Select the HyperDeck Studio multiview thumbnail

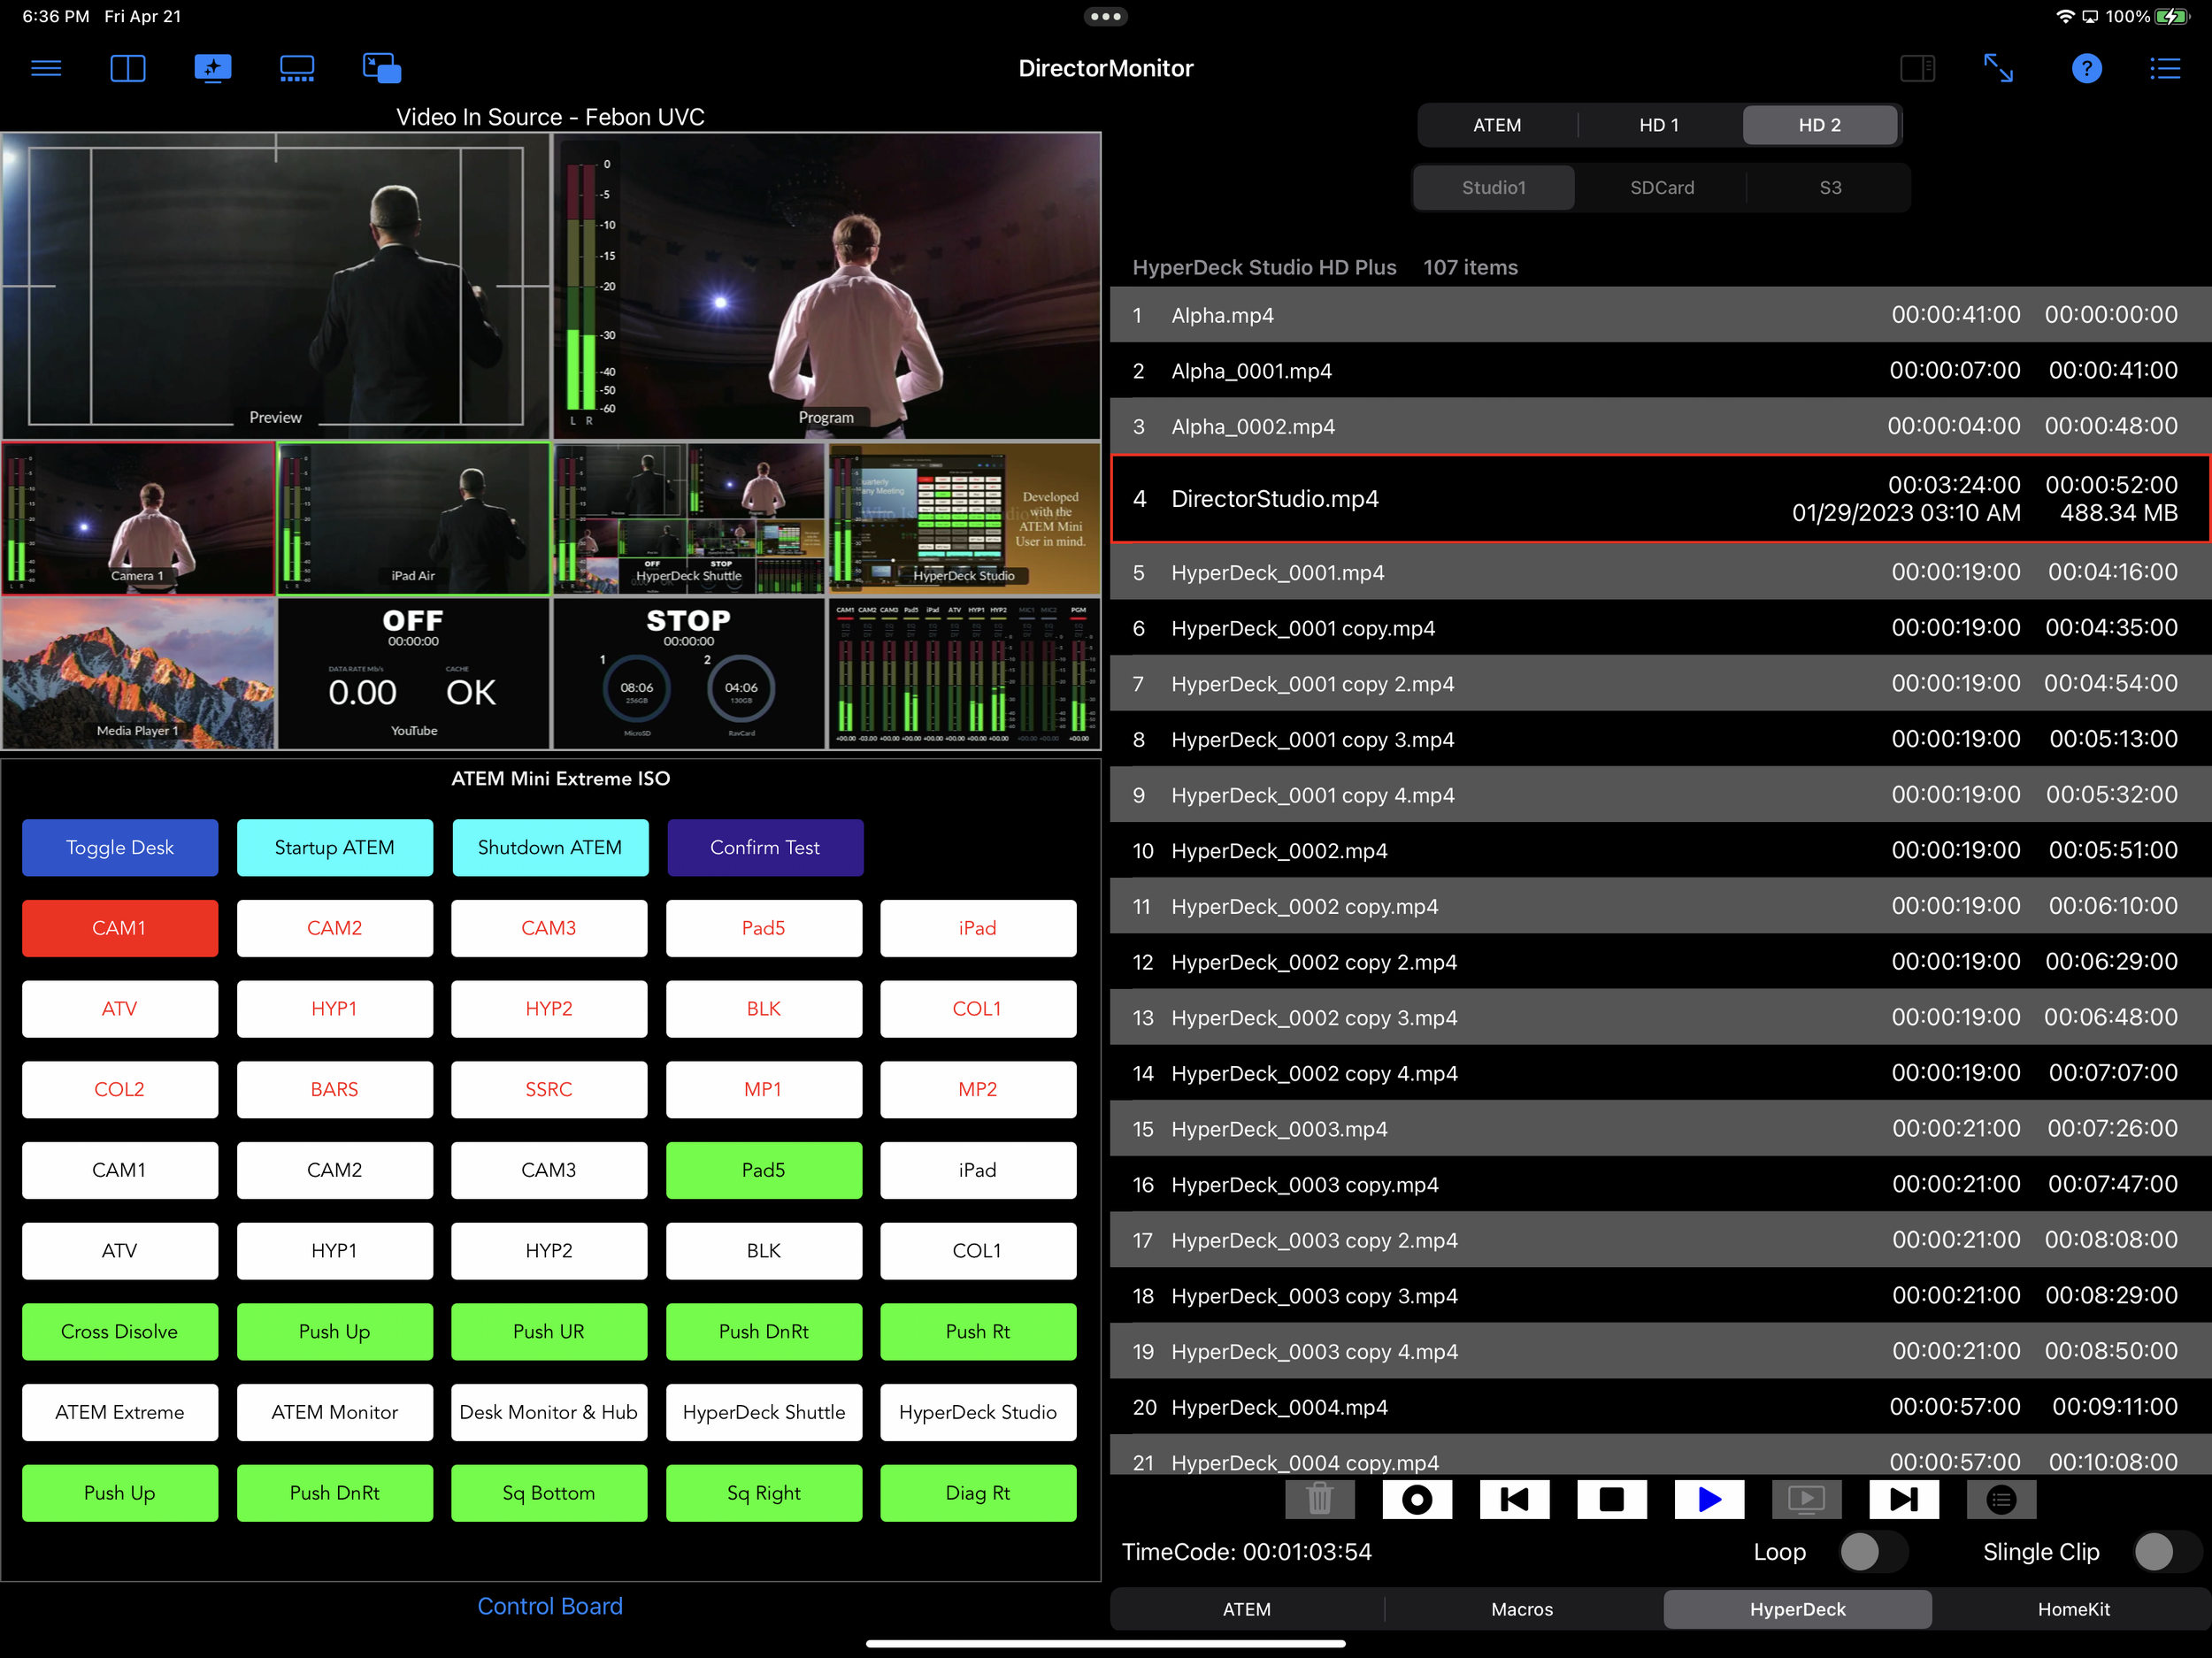click(x=964, y=518)
